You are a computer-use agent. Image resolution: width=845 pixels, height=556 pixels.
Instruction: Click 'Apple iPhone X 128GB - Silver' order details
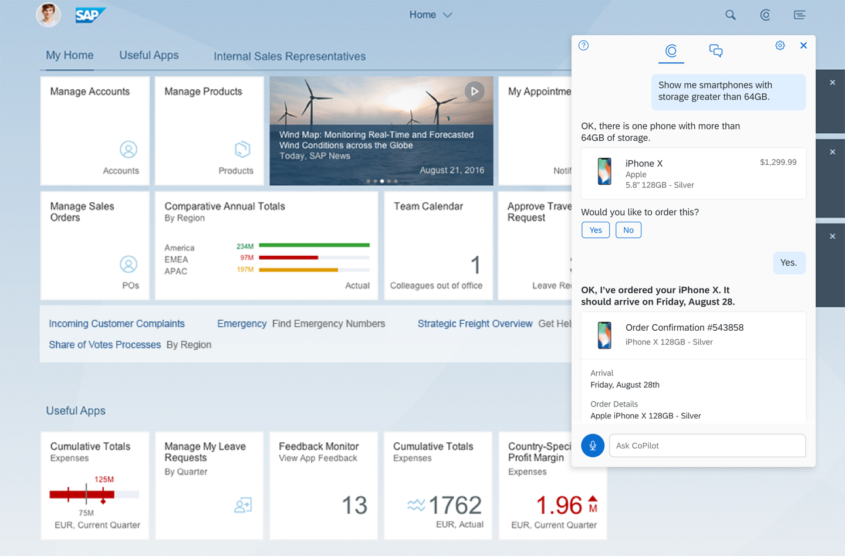[645, 416]
